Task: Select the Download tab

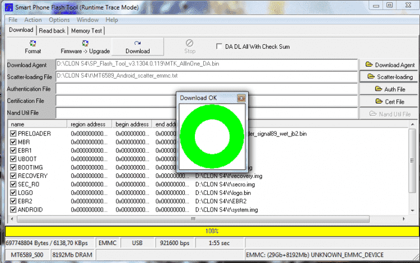Action: pyautogui.click(x=21, y=30)
